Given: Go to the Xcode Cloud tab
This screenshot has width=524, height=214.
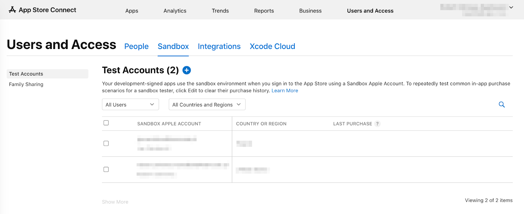Looking at the screenshot, I should [x=272, y=46].
